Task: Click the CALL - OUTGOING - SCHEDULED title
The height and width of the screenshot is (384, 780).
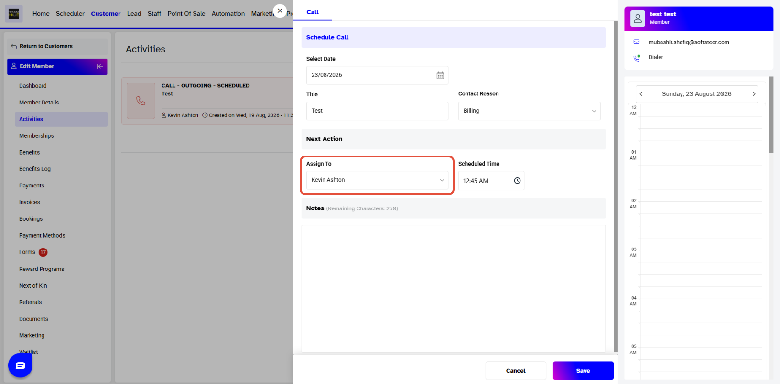Action: 206,86
